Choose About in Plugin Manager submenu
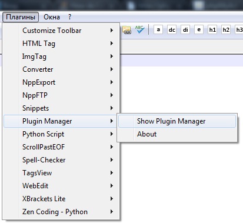This screenshot has height=223, width=243. click(177, 134)
